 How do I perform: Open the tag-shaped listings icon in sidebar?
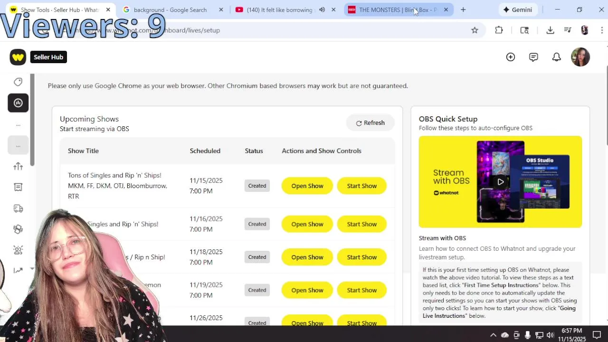(x=18, y=82)
